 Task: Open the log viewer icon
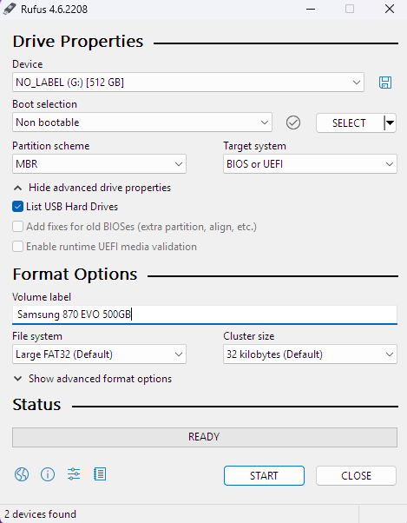click(100, 474)
